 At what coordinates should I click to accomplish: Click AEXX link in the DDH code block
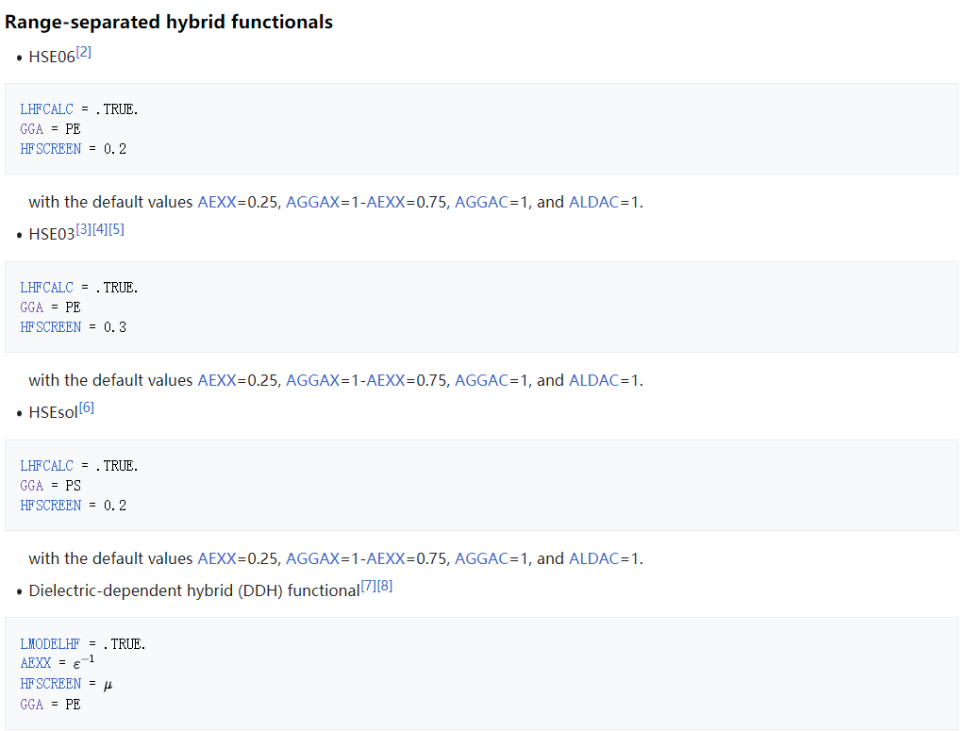pyautogui.click(x=35, y=664)
